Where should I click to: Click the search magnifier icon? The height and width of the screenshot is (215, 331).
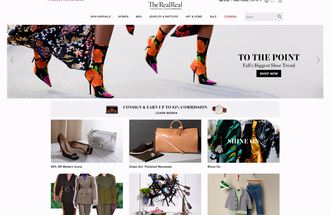coord(280,17)
